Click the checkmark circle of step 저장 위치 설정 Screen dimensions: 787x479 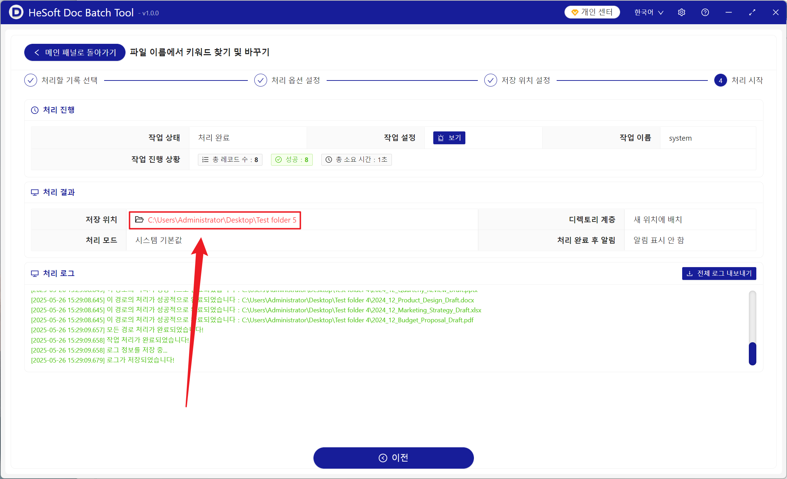tap(491, 80)
